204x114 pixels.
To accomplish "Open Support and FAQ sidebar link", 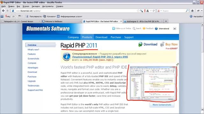I will tap(35, 90).
